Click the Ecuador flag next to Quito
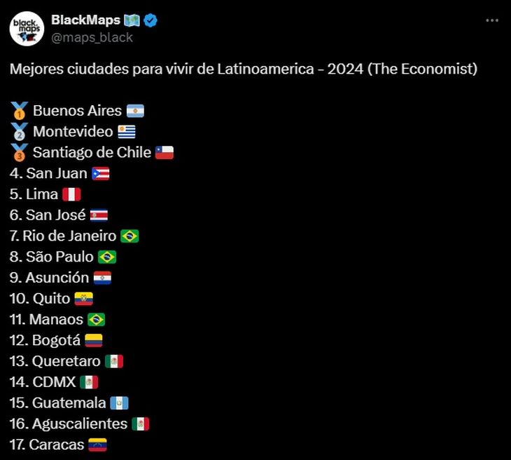This screenshot has width=511, height=460. [84, 299]
